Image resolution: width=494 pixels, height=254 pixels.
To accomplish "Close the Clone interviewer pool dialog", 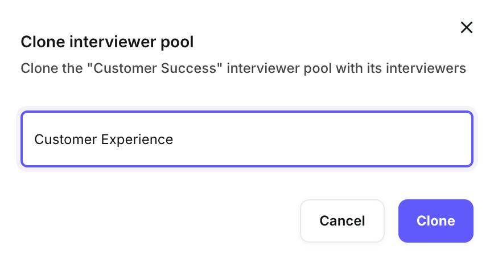I will [x=467, y=27].
